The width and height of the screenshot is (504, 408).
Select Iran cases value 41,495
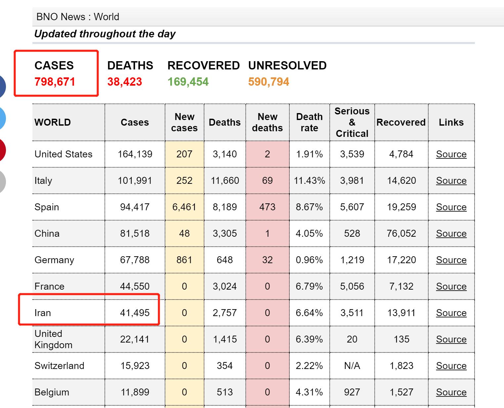pos(135,313)
